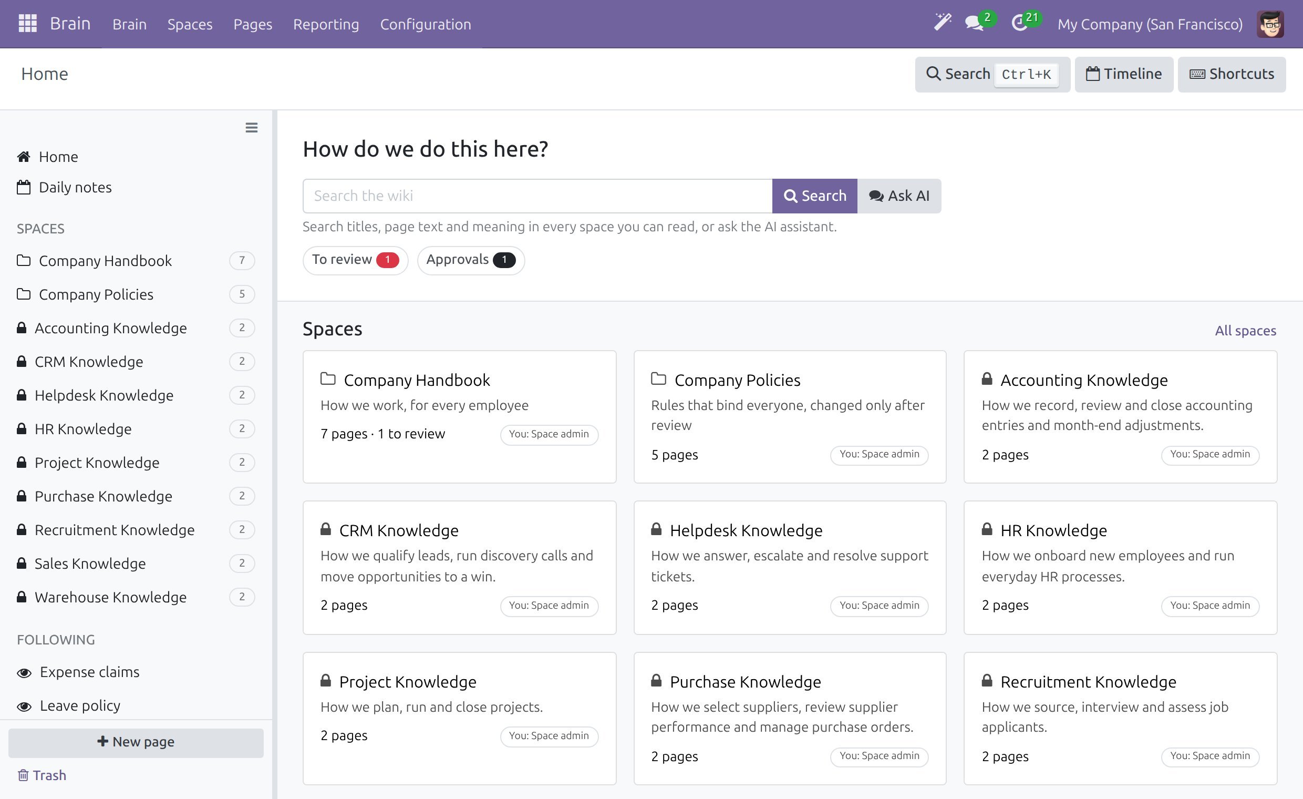The height and width of the screenshot is (799, 1303).
Task: Open the Company Handbook space card
Action: pos(459,416)
